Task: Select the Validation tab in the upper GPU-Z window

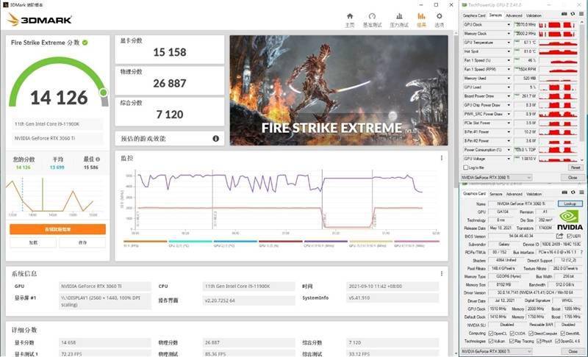Action: click(534, 15)
